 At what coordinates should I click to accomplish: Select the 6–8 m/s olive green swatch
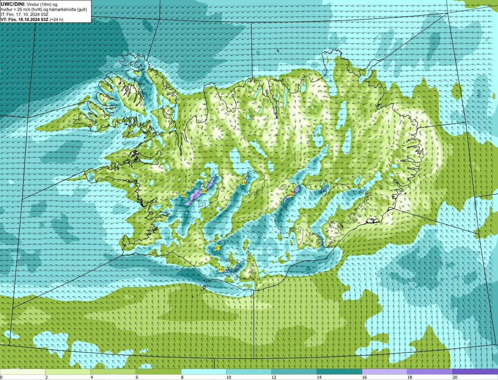click(159, 371)
